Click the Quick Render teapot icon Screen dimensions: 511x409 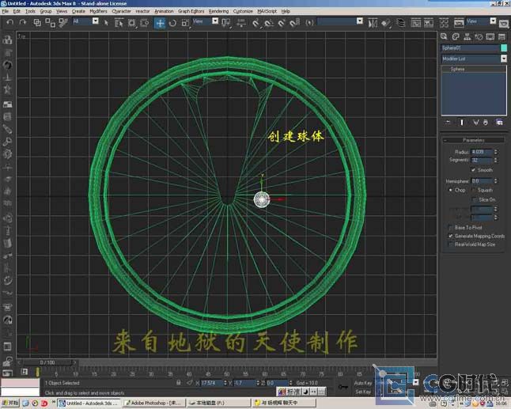point(504,24)
